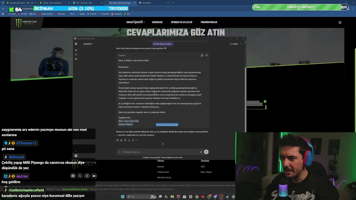Open the YouTube bookmark in bookmarks bar

pos(22,14)
